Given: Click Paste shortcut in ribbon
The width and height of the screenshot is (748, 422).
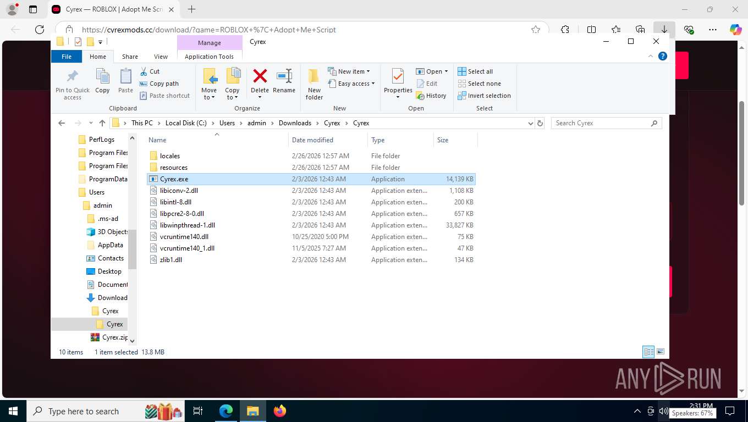Looking at the screenshot, I should tap(164, 96).
